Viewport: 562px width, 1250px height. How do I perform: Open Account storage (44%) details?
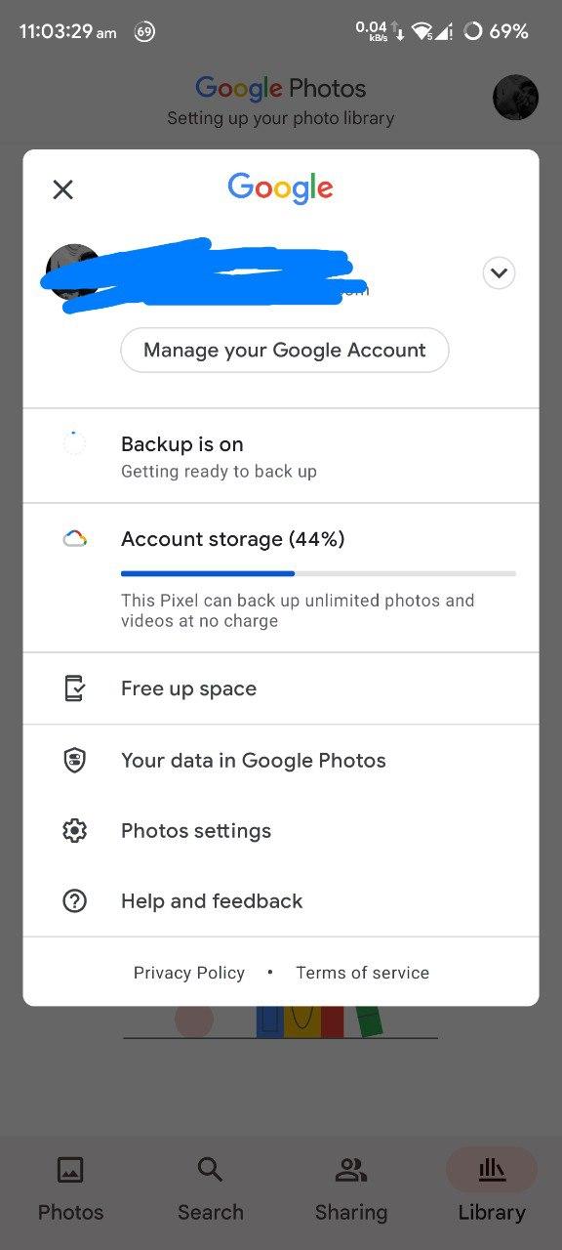click(x=281, y=578)
